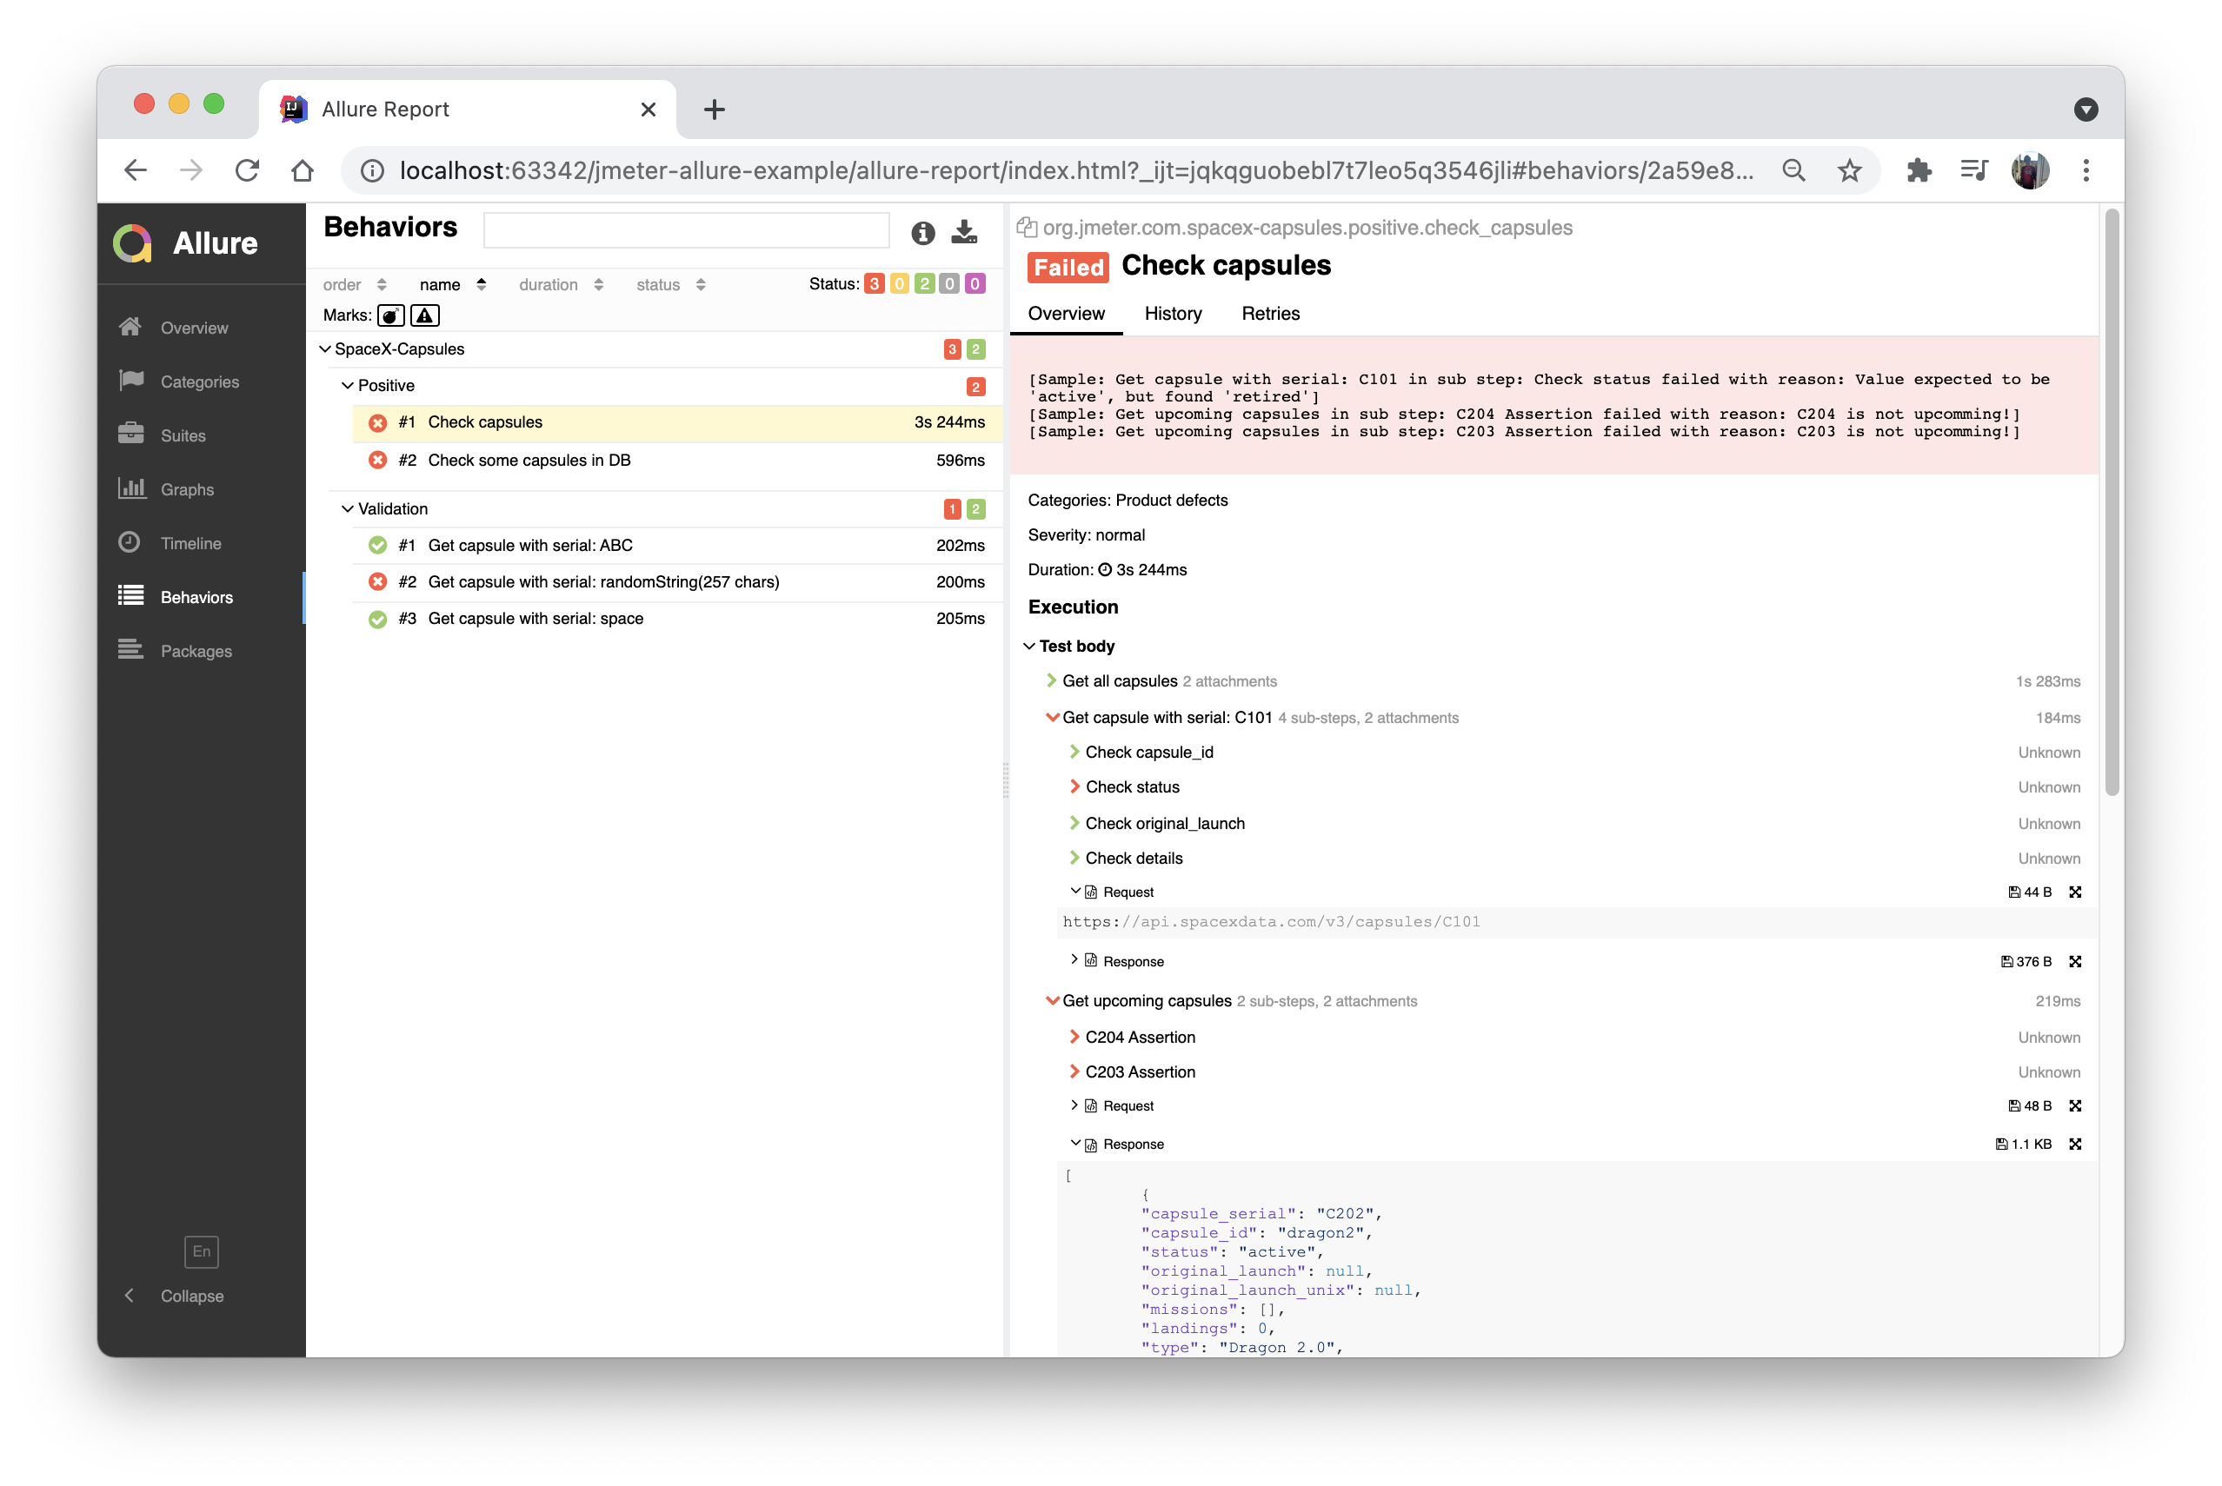Switch to the History tab
The image size is (2222, 1486).
click(x=1173, y=314)
